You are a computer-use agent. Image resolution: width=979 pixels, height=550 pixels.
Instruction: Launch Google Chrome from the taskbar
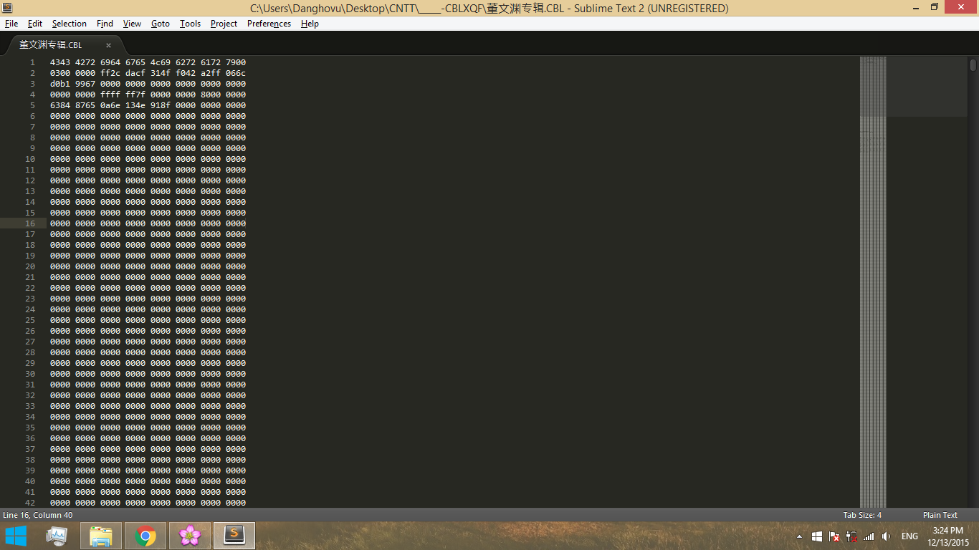point(145,536)
